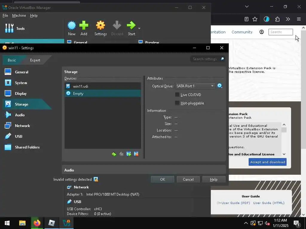The image size is (306, 229).
Task: Select the win11.vdi device
Action: 103,86
